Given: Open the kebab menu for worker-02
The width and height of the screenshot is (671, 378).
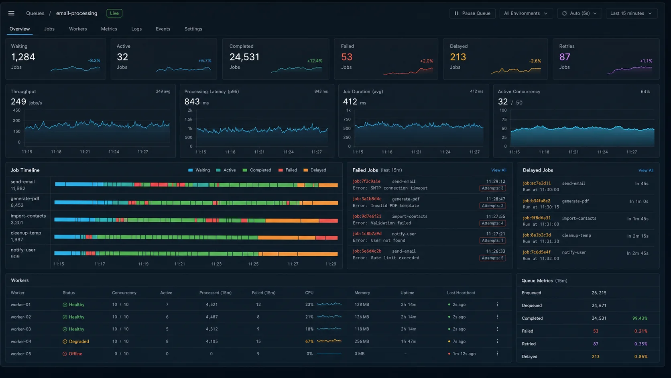Looking at the screenshot, I should point(497,317).
